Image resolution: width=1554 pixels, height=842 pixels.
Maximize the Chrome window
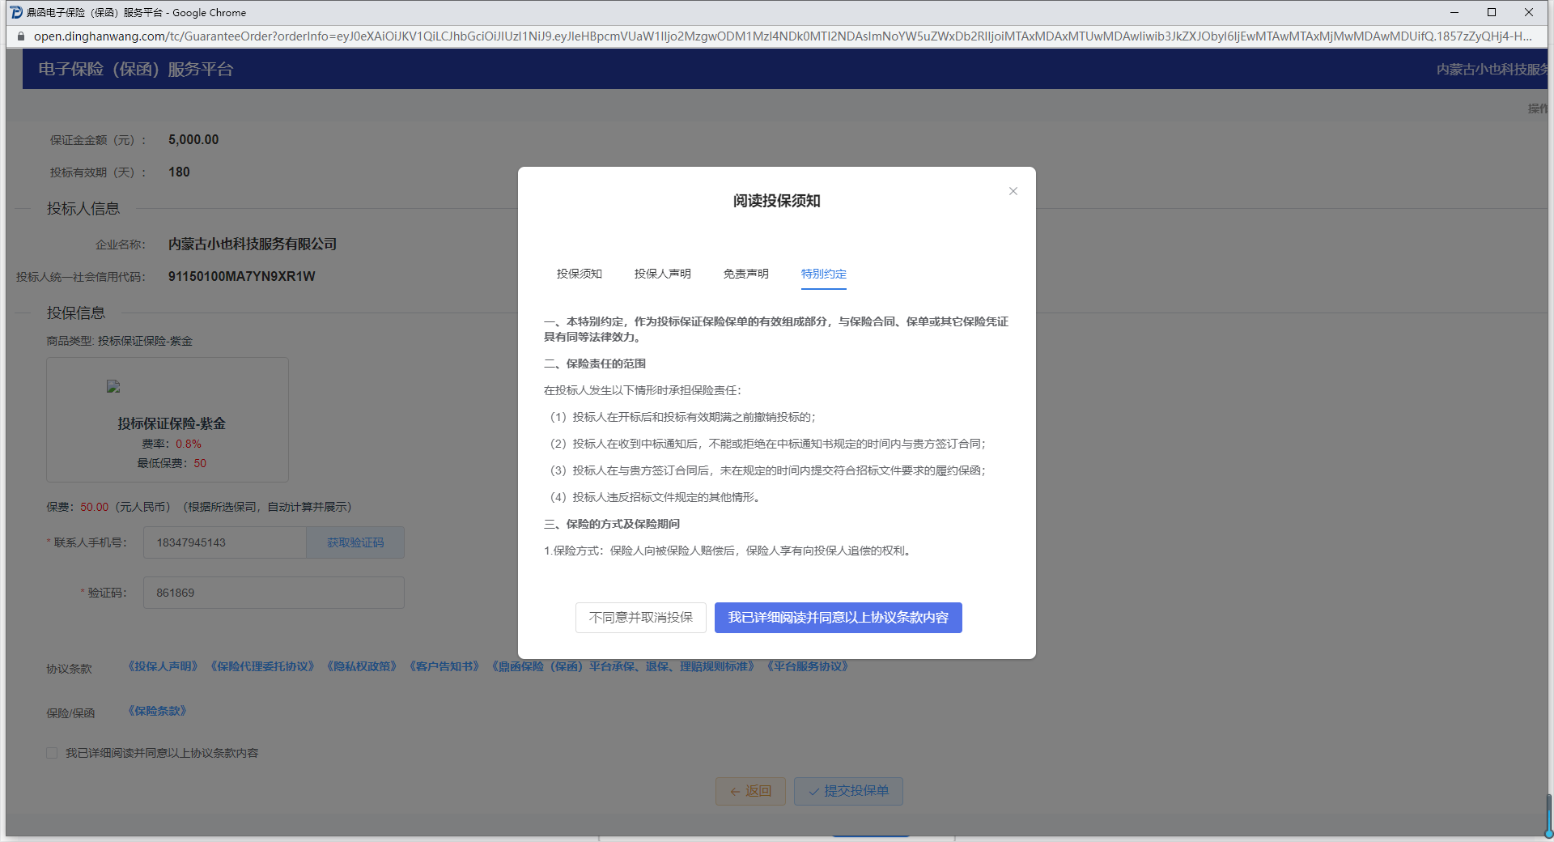[1492, 12]
